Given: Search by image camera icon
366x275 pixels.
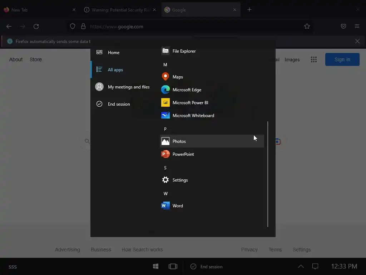Looking at the screenshot, I should (x=278, y=141).
